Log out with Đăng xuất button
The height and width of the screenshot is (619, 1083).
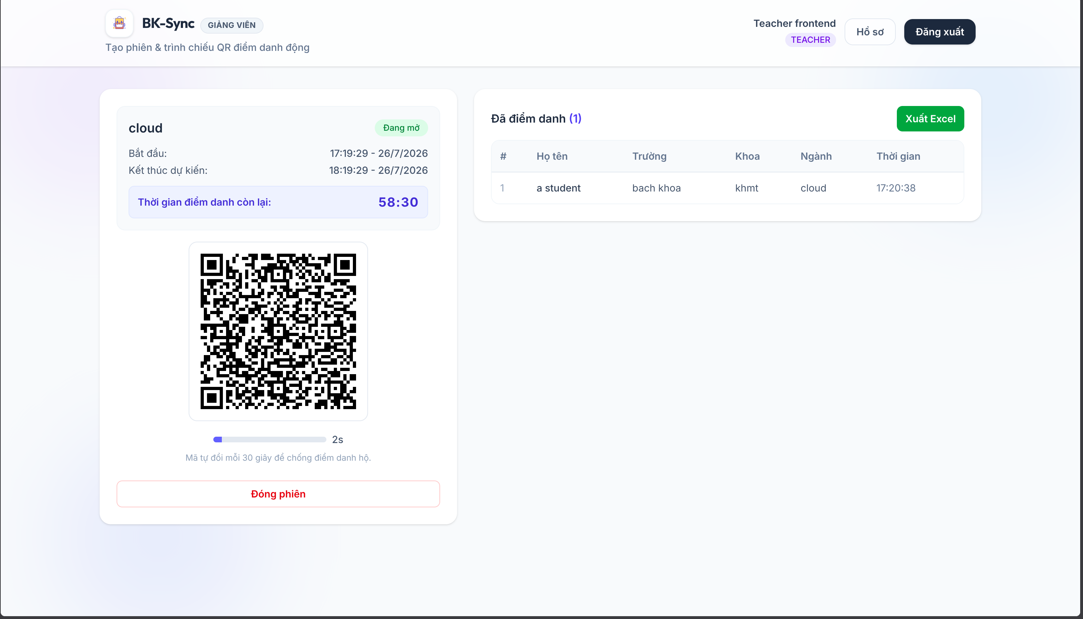point(939,32)
